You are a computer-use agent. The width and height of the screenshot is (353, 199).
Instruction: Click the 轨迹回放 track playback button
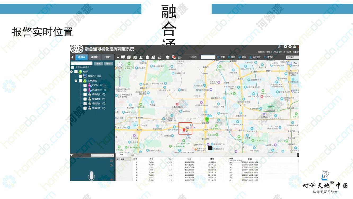[255, 57]
